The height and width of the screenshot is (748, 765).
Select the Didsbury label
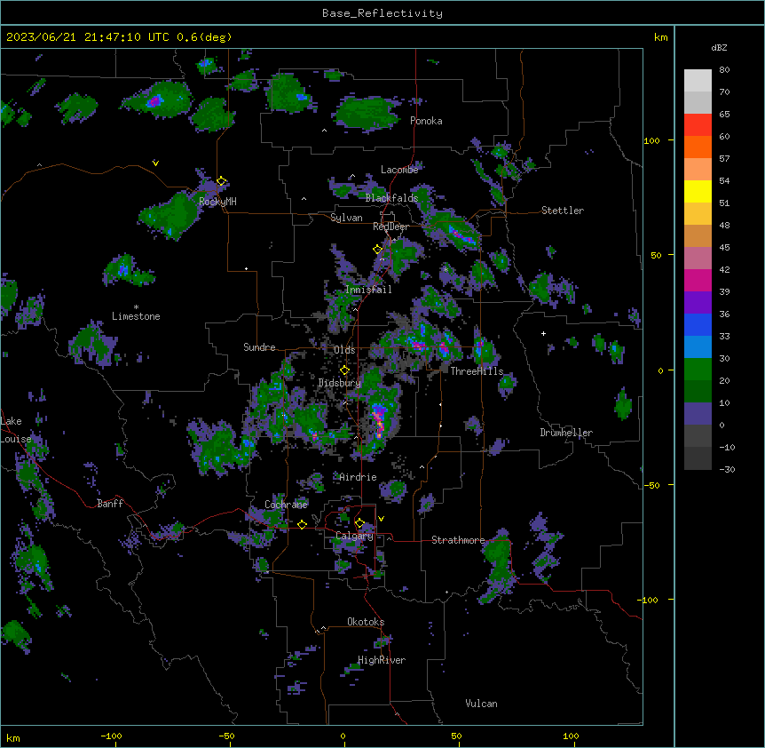click(339, 383)
